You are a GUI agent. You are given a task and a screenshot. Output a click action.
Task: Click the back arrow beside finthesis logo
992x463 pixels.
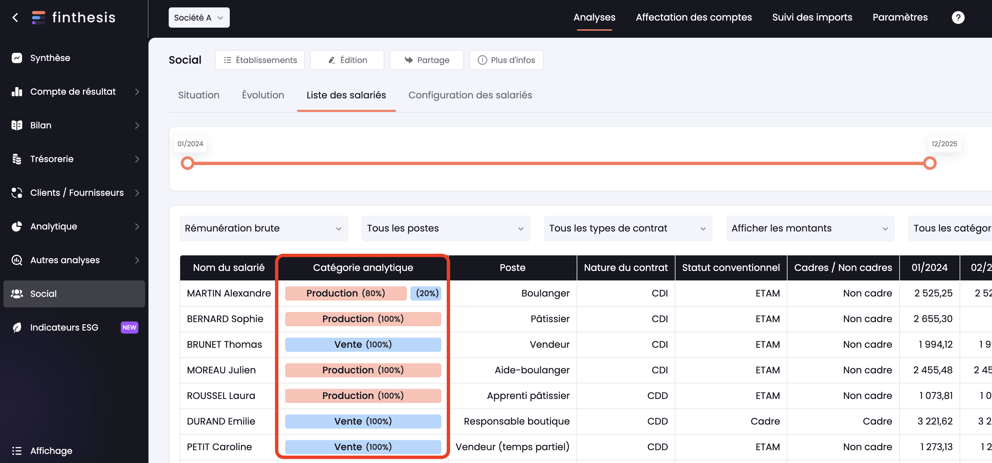[x=16, y=17]
